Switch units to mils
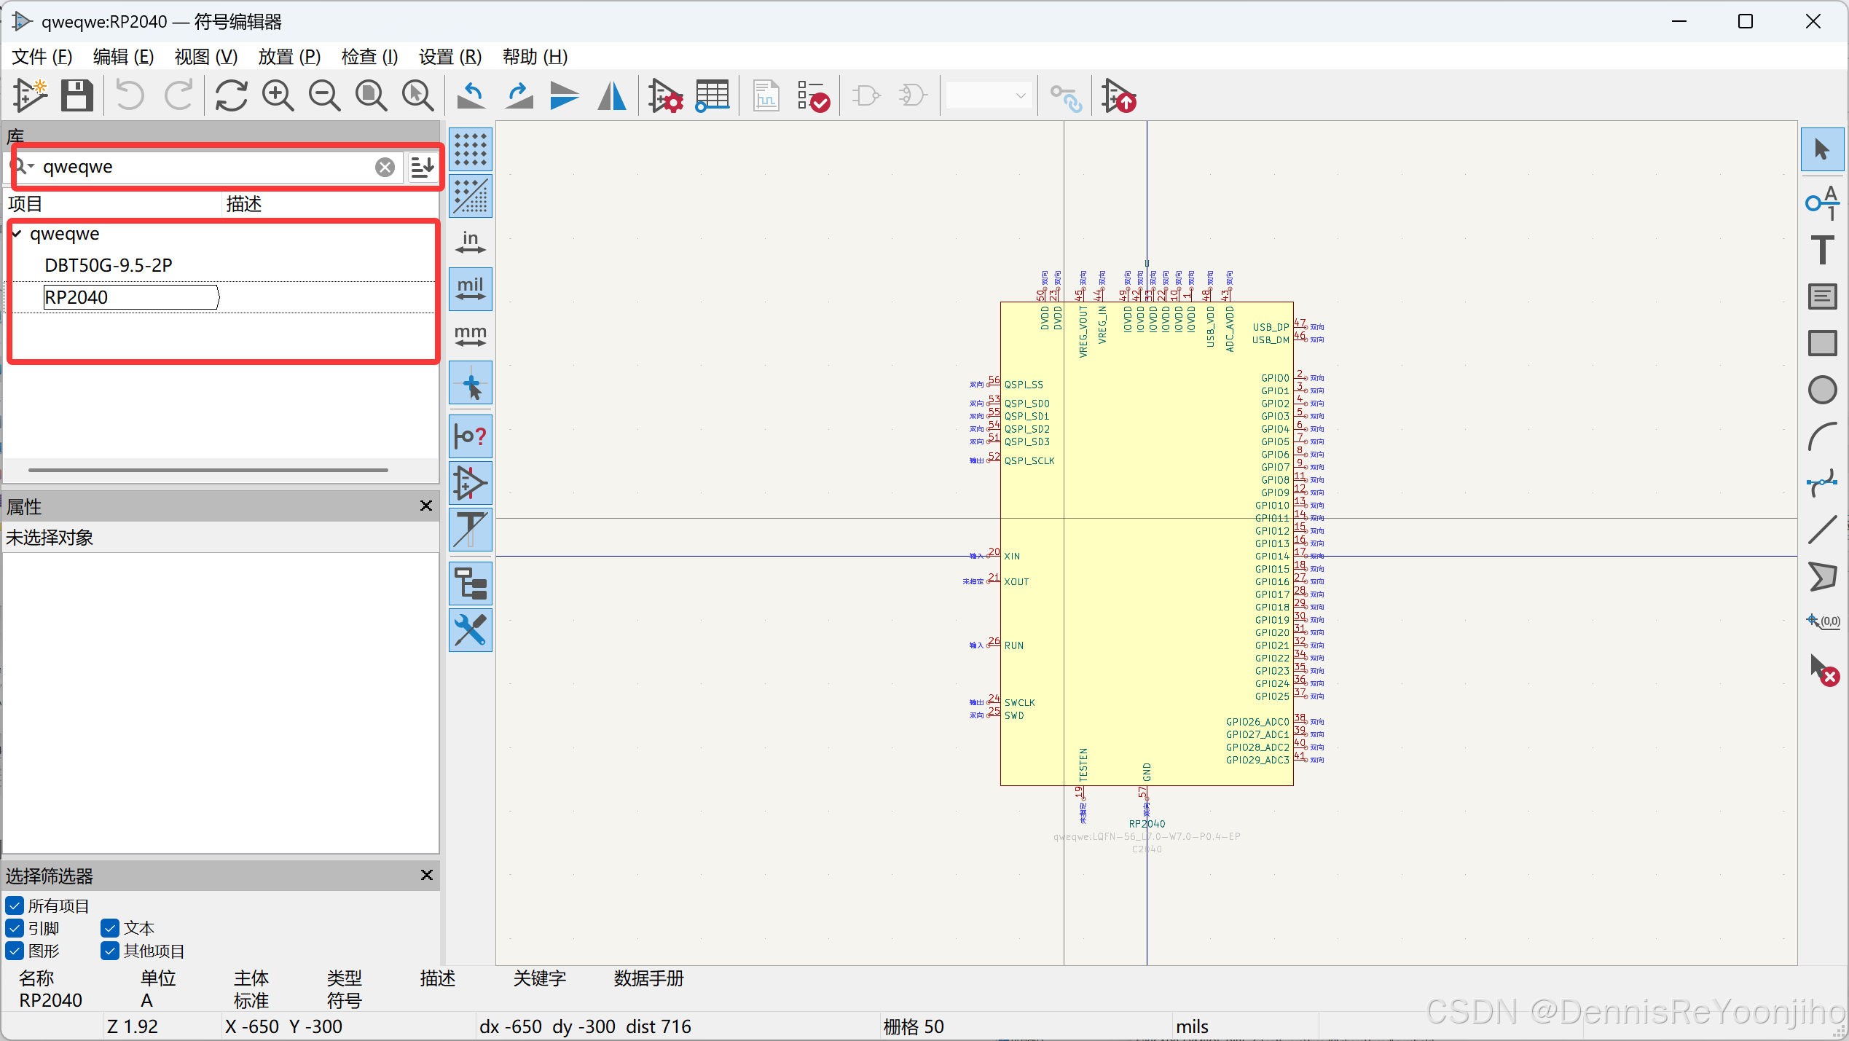The height and width of the screenshot is (1041, 1849). point(471,289)
